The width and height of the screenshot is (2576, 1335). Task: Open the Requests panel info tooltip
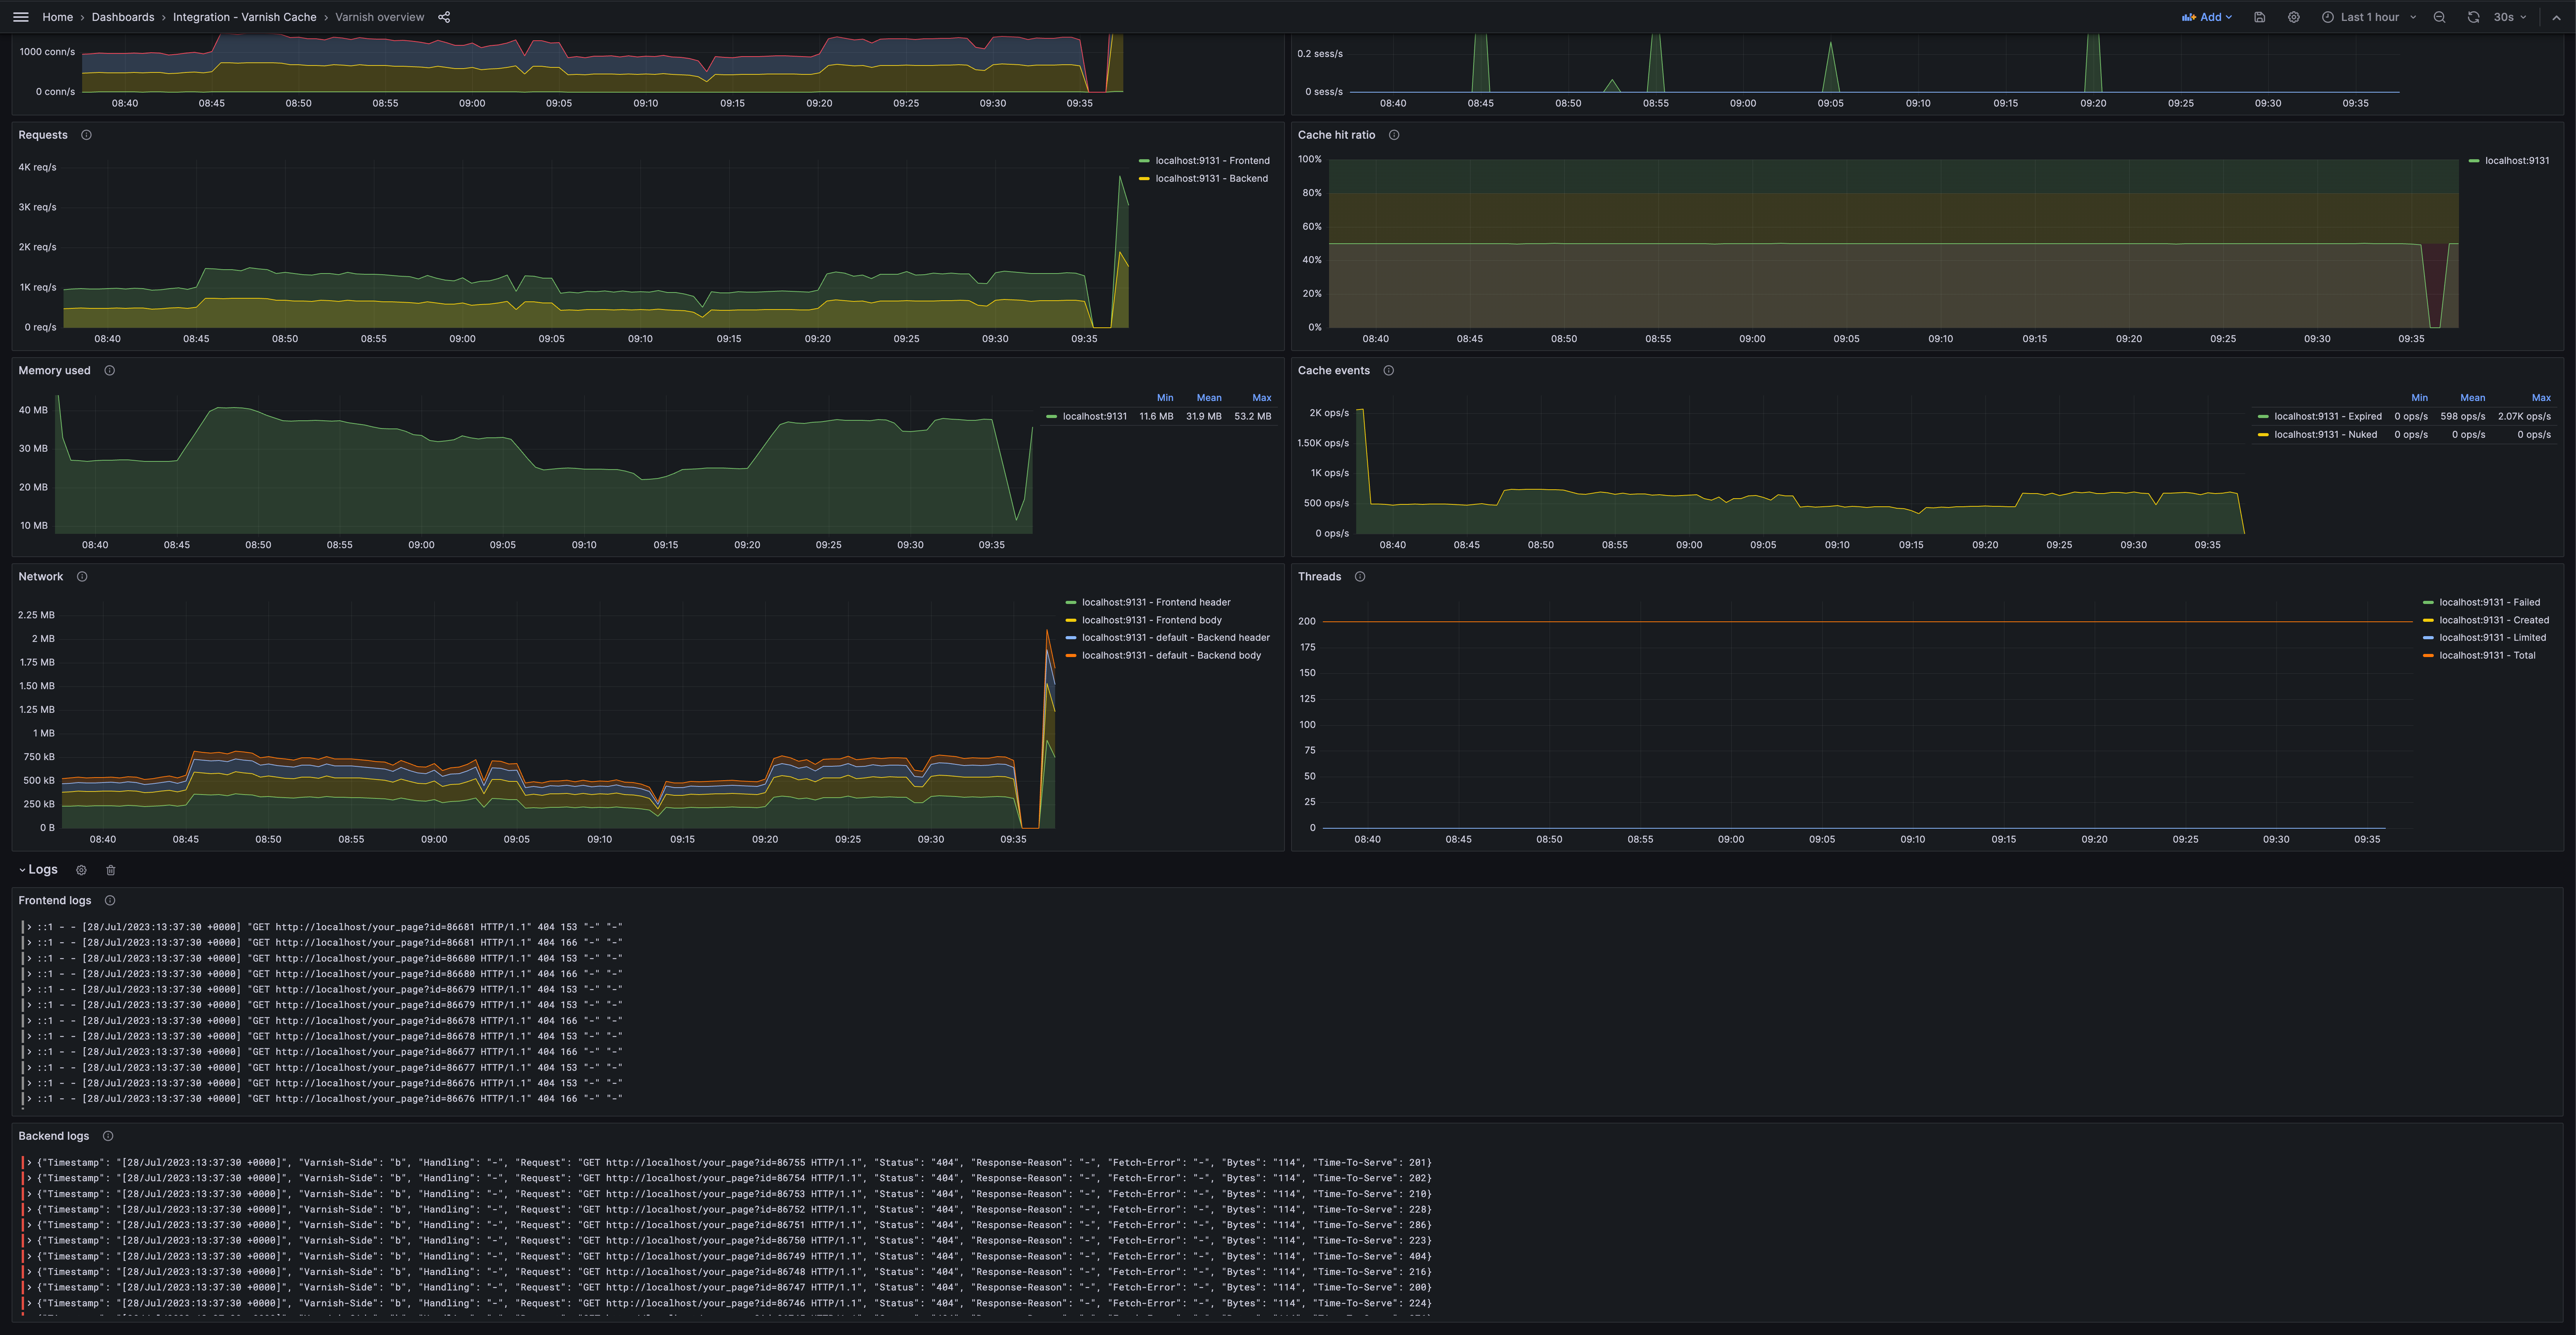point(86,135)
